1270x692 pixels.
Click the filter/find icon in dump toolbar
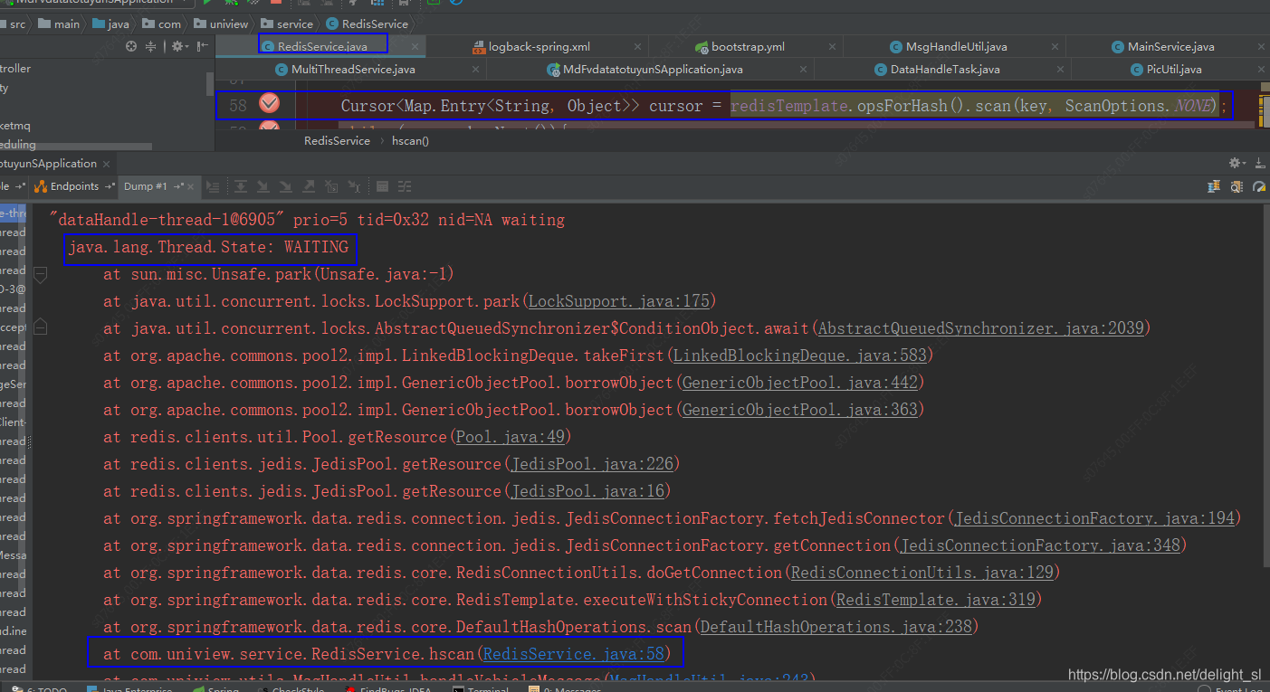1237,186
